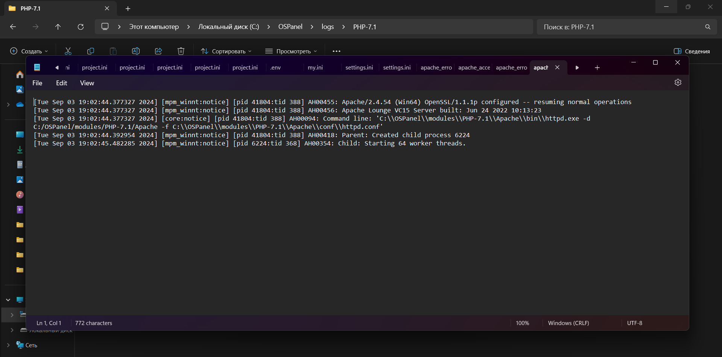Click Windows (CRLF) line ending indicator

(568, 323)
